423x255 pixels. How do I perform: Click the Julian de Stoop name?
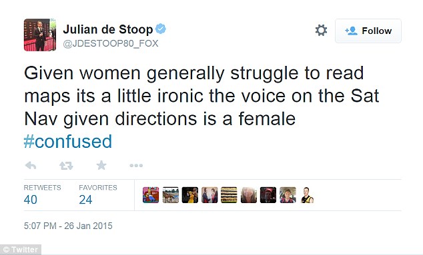coord(108,29)
